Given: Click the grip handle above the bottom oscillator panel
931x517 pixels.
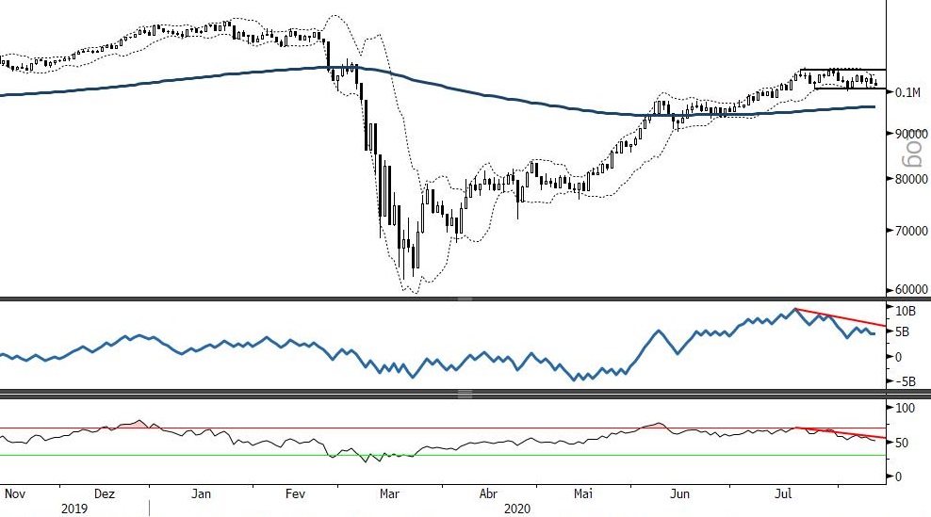Looking at the screenshot, I should (x=464, y=394).
